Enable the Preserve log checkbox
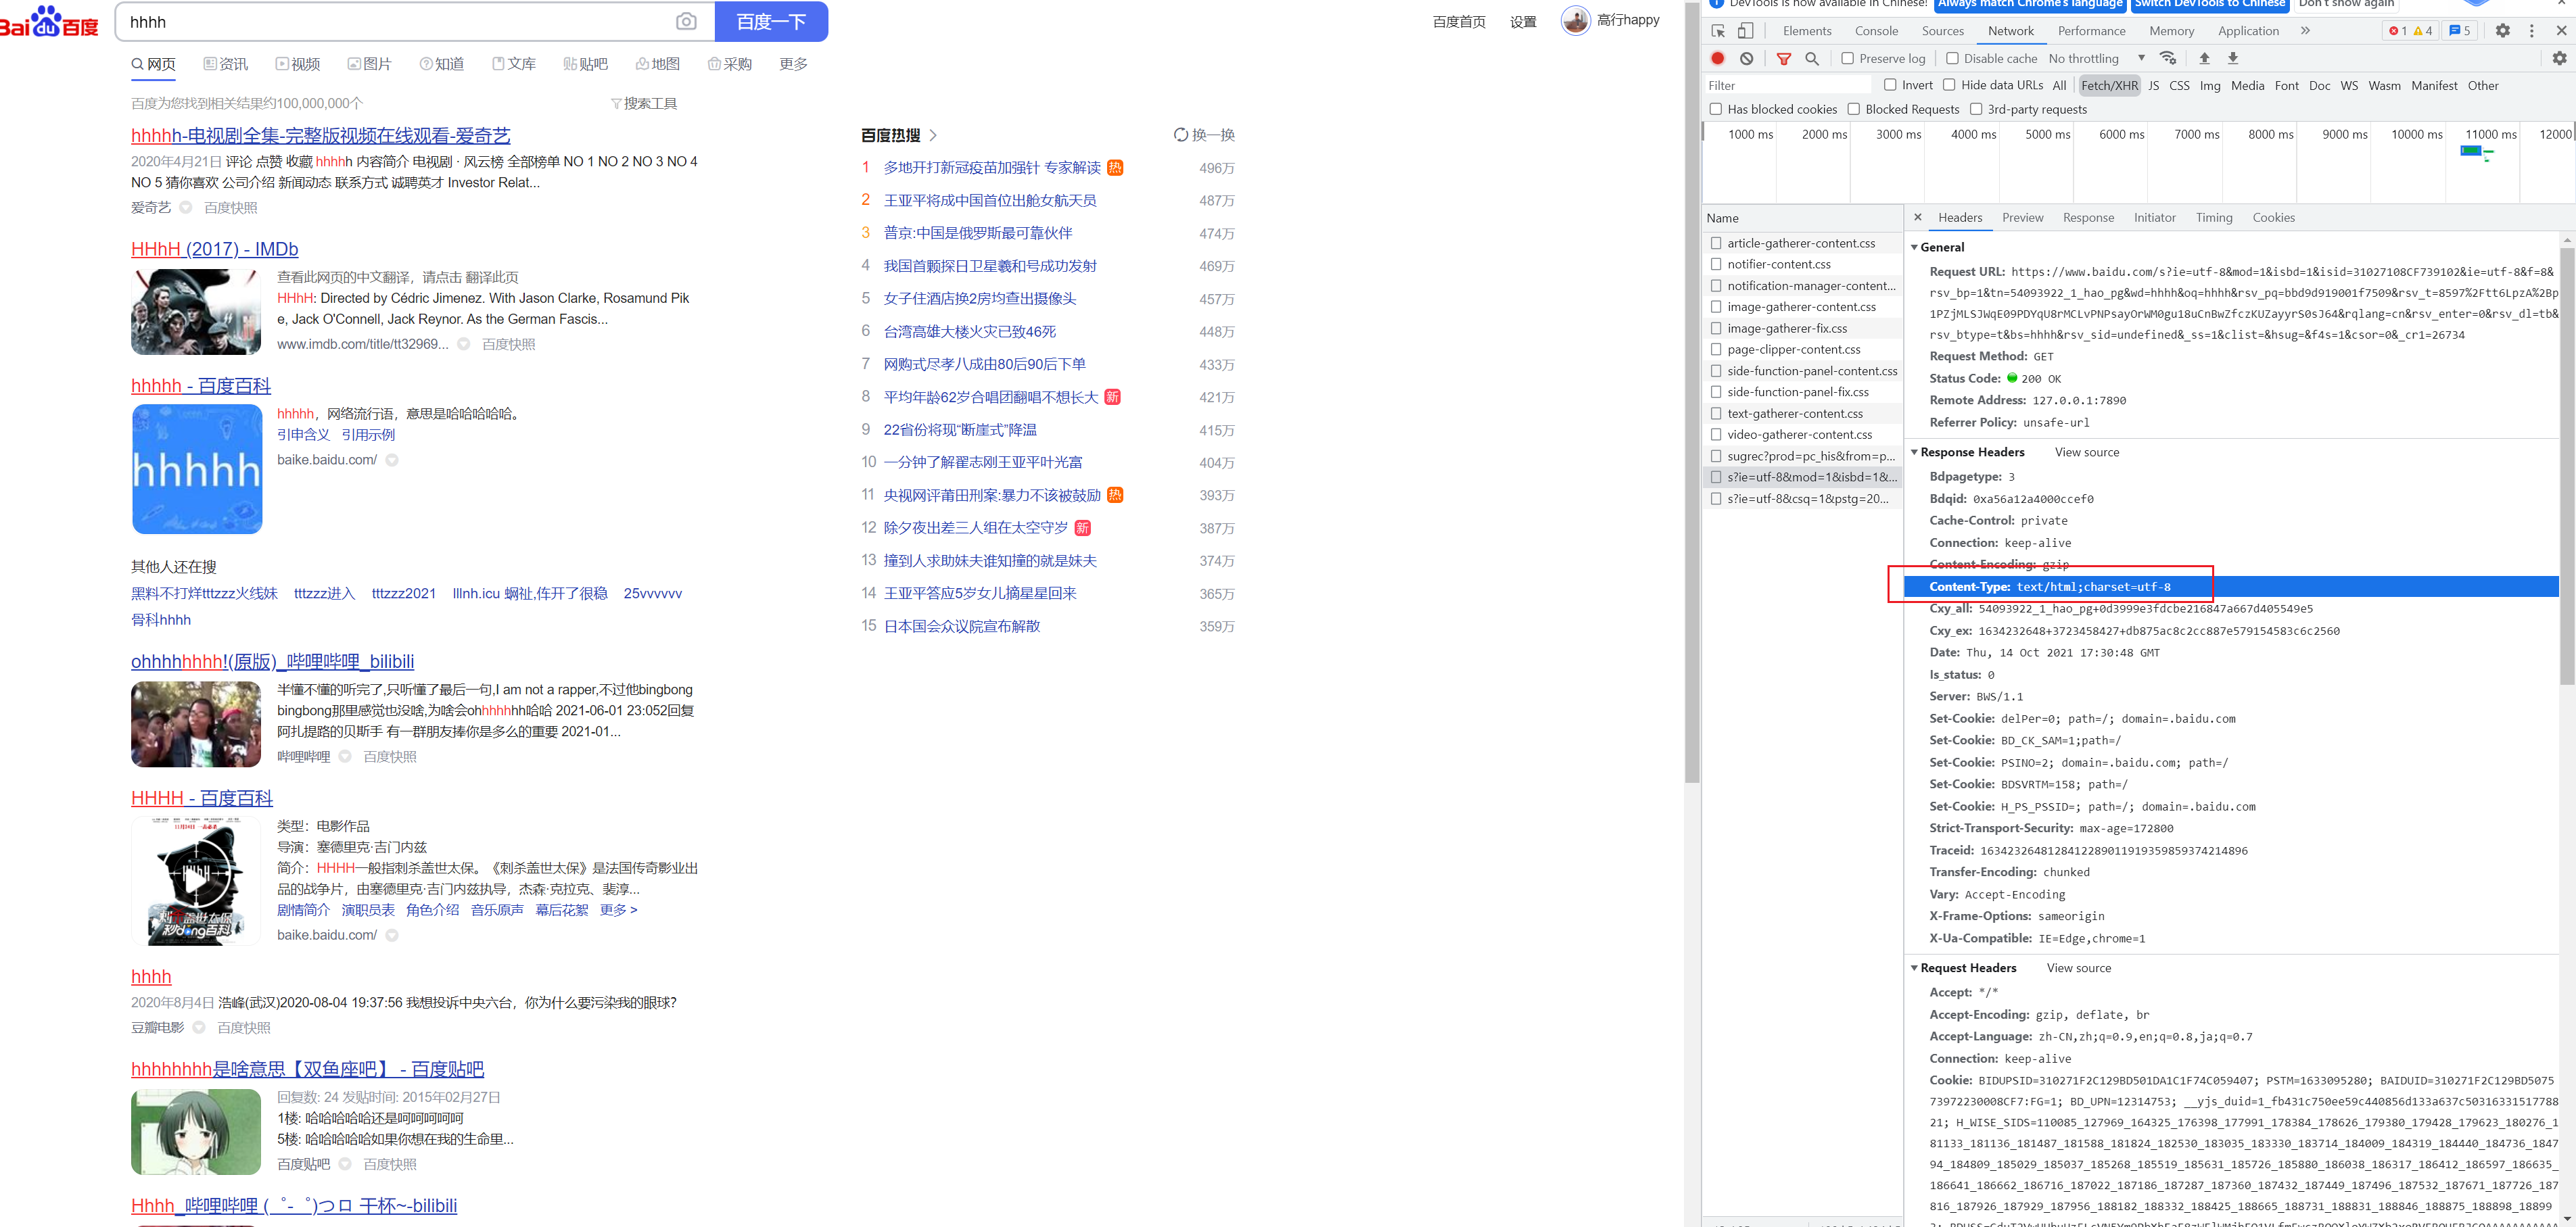2576x1227 pixels. pos(1847,58)
